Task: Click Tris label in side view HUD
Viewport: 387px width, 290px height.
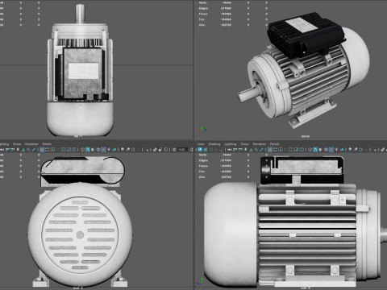Action: 202,172
